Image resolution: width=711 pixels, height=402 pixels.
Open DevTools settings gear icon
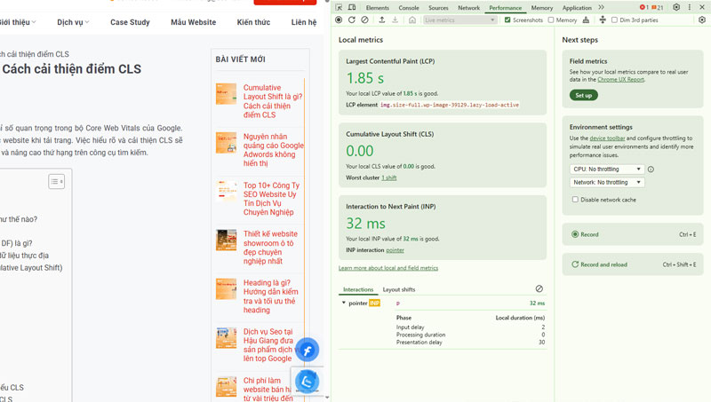click(676, 7)
